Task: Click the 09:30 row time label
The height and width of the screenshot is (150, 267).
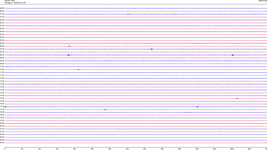Action: click(2, 64)
